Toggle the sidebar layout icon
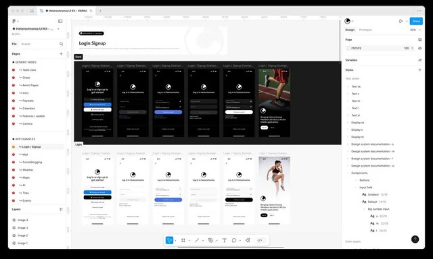This screenshot has height=259, width=433. tap(60, 21)
